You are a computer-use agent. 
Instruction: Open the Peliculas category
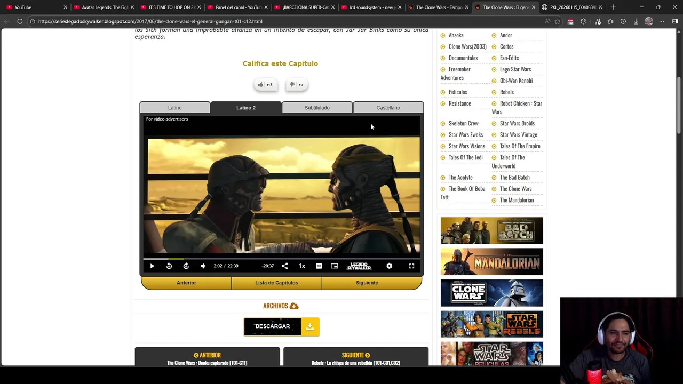click(x=458, y=92)
